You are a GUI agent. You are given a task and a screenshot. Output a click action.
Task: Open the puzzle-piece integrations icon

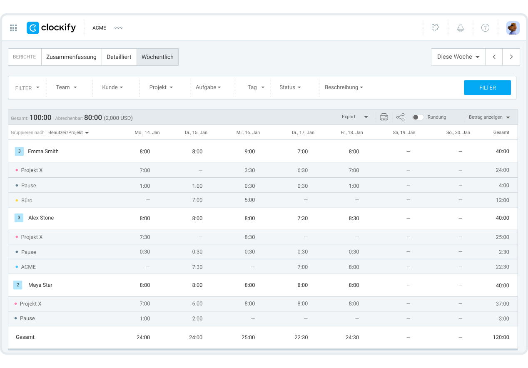[x=435, y=28]
